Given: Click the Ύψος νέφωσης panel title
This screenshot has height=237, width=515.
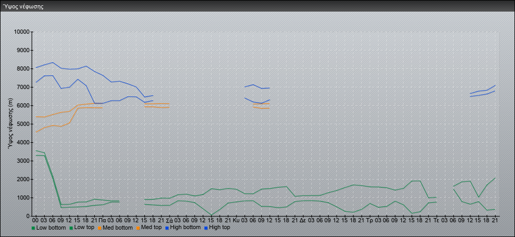Looking at the screenshot, I should coord(23,7).
